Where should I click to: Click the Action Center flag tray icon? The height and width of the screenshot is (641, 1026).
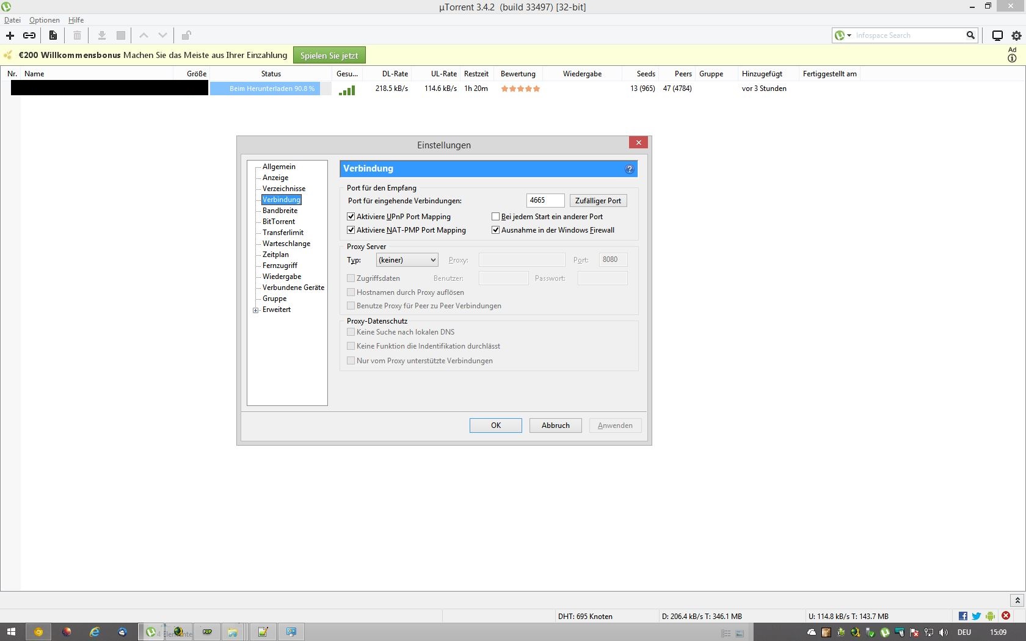(914, 632)
